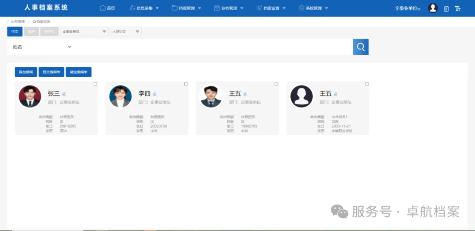This screenshot has height=231, width=475.
Task: Click the edit pencil next to 张三
Action: tap(64, 94)
